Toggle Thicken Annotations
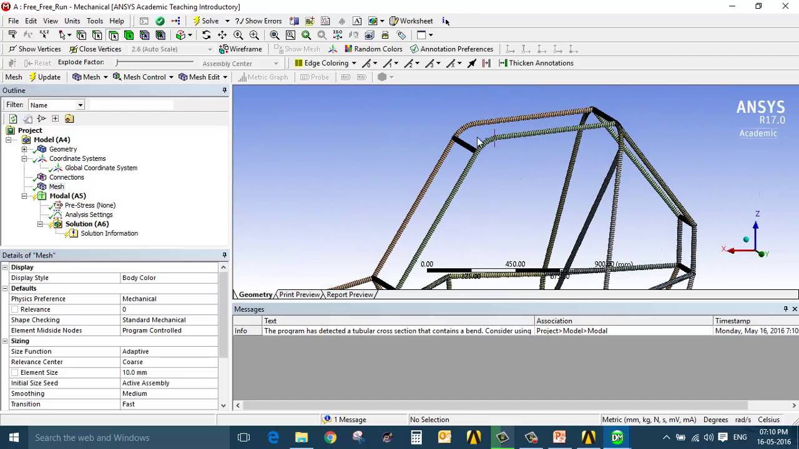This screenshot has height=449, width=799. click(x=536, y=63)
